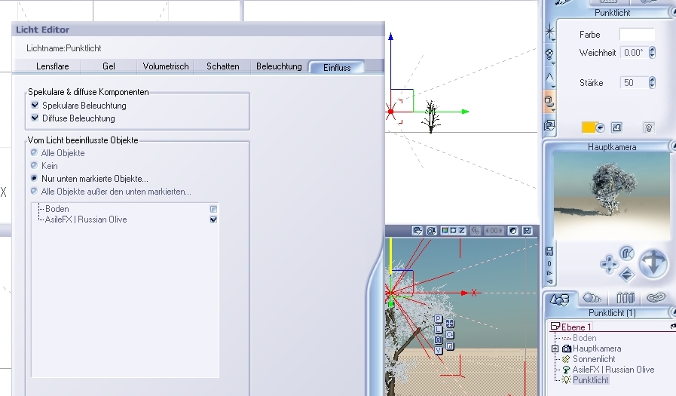Click Boden entry in influence list
This screenshot has height=396, width=676.
57,209
